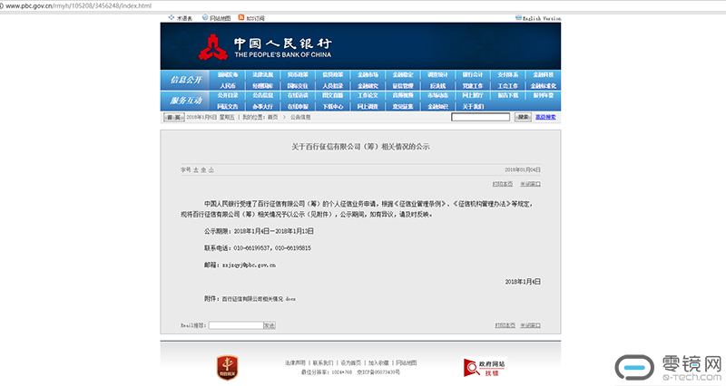Set font size to 小 (small)

(x=211, y=170)
